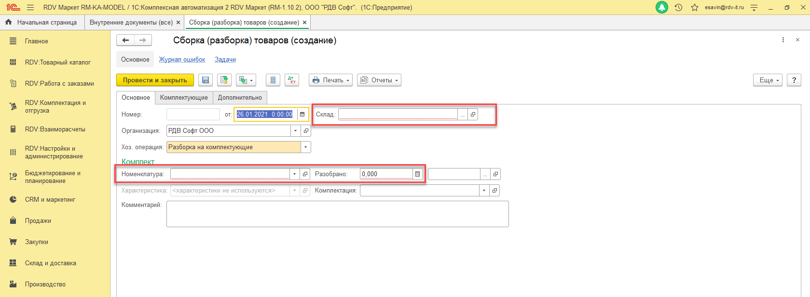810x297 pixels.
Task: Open the Комплектация item card icon
Action: click(x=494, y=191)
